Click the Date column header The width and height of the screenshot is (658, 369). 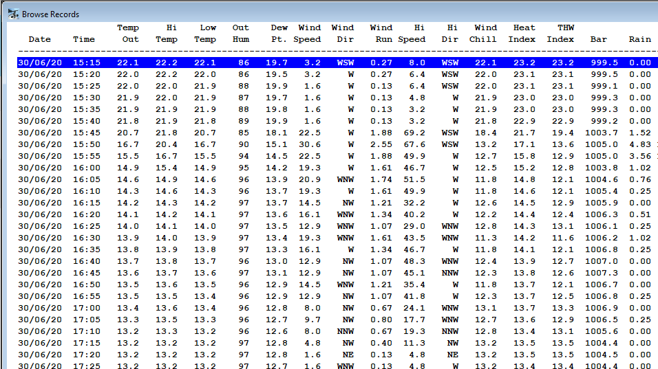tap(39, 39)
